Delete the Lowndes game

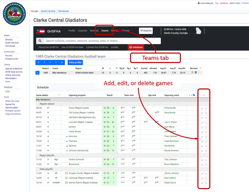coord(206,123)
